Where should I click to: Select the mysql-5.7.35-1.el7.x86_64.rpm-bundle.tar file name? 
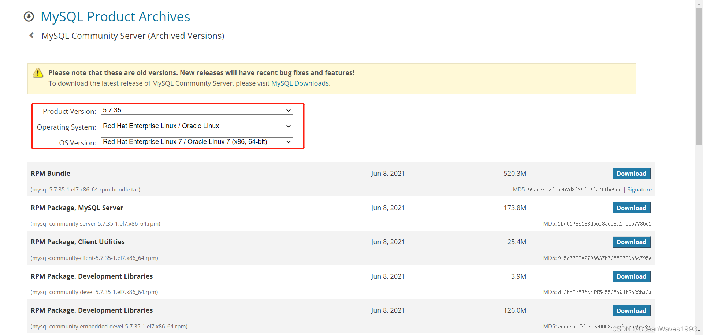85,190
